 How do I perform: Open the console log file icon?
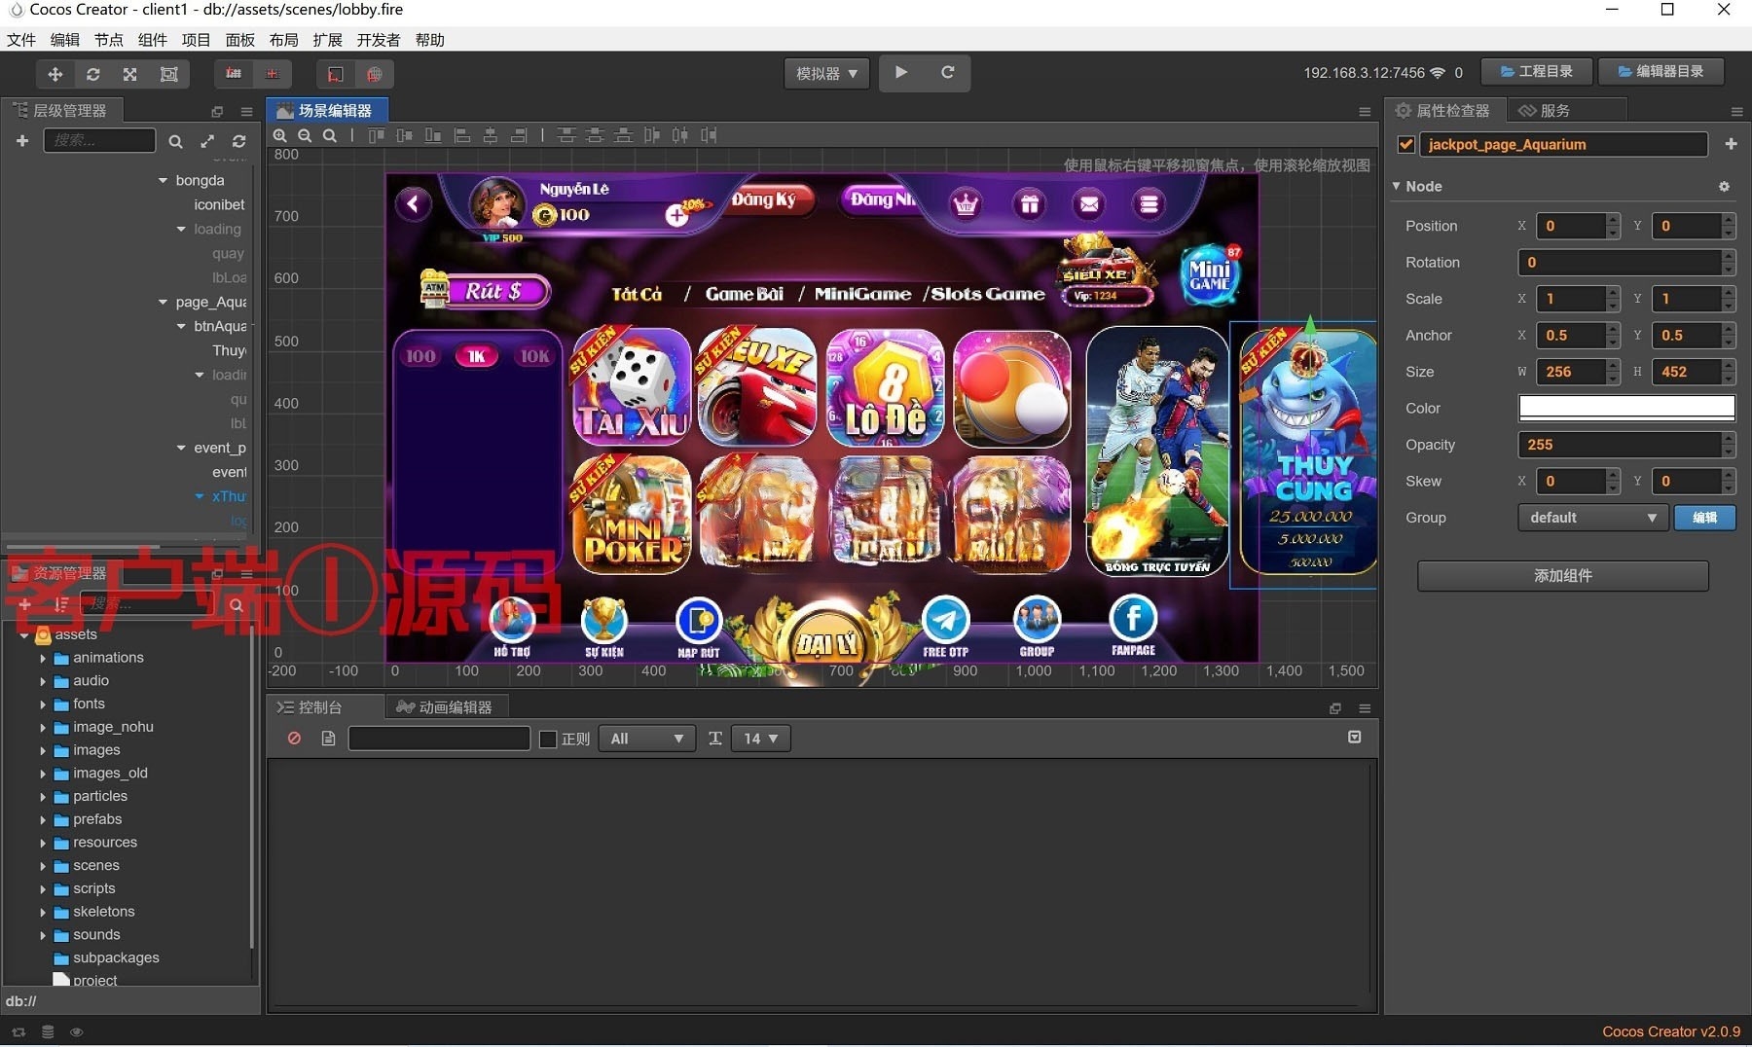328,739
